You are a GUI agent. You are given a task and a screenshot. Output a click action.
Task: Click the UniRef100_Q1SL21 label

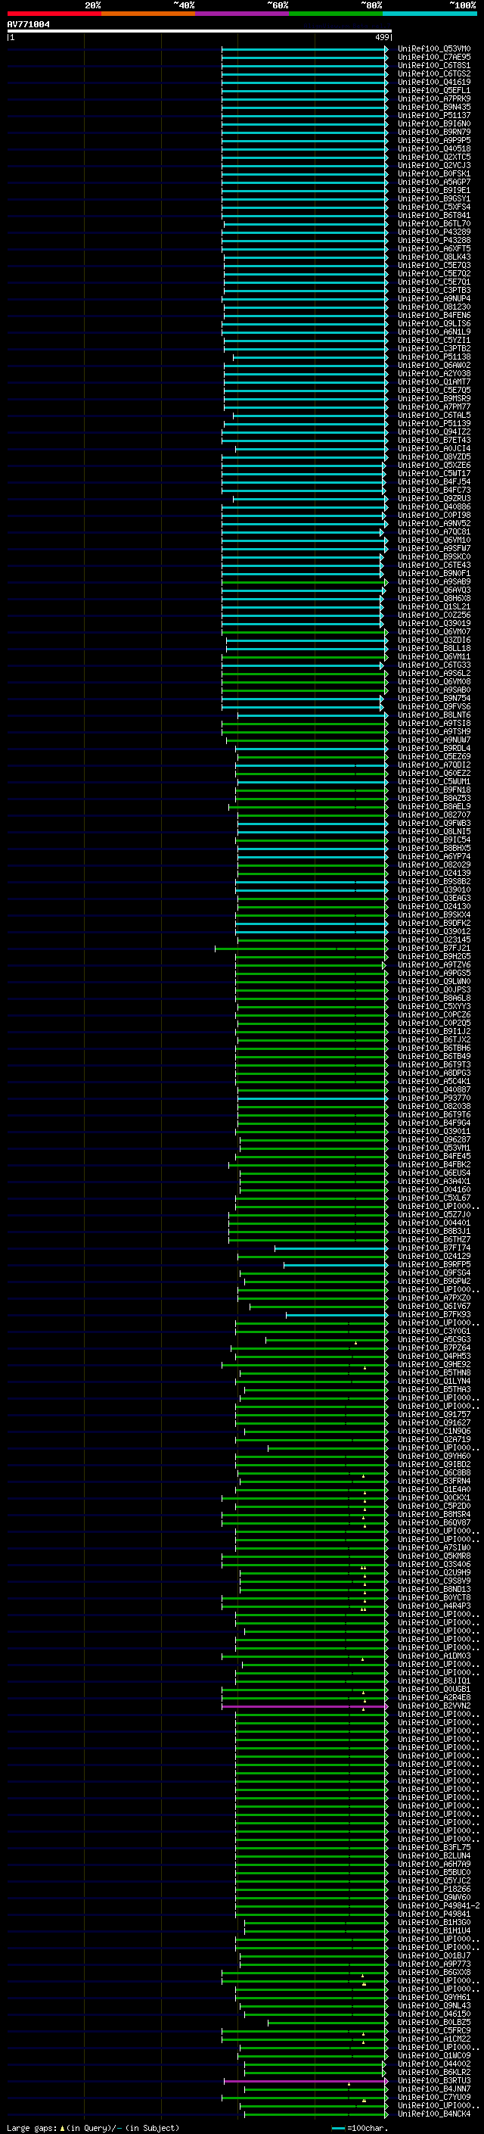click(433, 607)
